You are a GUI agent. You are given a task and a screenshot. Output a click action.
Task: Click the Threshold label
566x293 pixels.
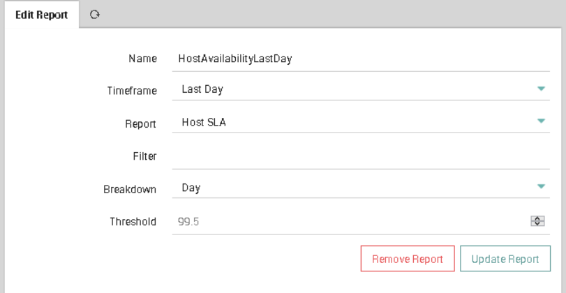coord(133,221)
